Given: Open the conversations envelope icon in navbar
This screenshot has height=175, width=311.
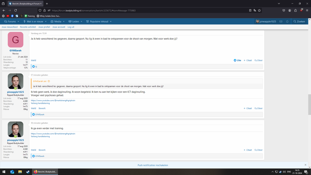Looking at the screenshot, I should click(x=281, y=22).
